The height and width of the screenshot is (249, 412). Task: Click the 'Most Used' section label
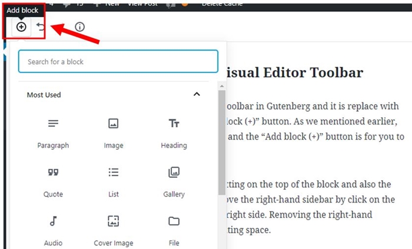(x=44, y=95)
